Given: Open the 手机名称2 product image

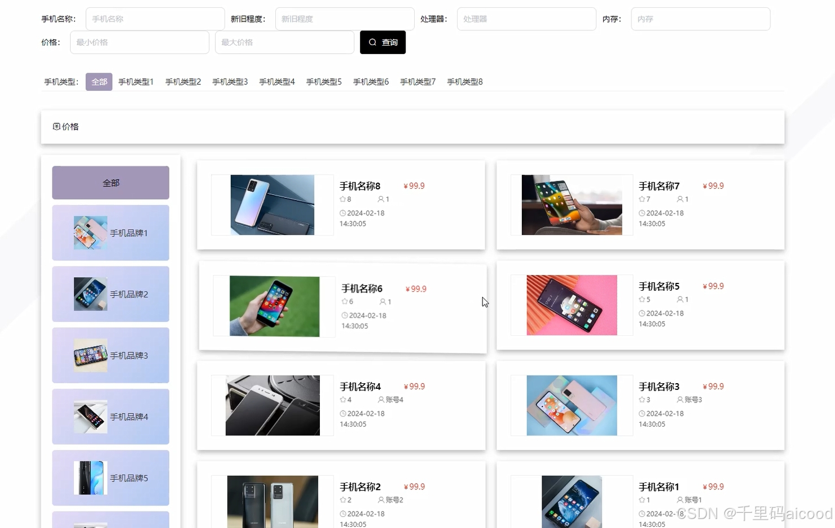Looking at the screenshot, I should (x=273, y=502).
